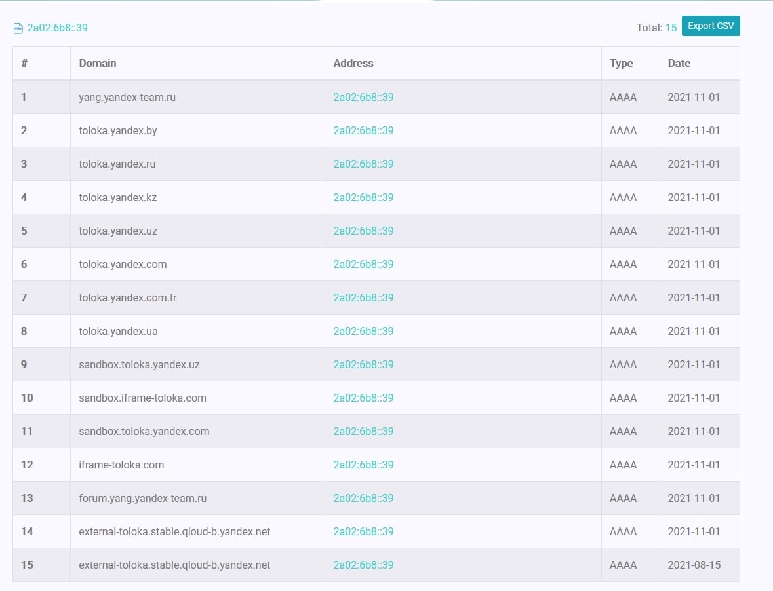The width and height of the screenshot is (773, 591).
Task: Select domain forum.yang.yandex-team.ru
Action: click(x=142, y=499)
